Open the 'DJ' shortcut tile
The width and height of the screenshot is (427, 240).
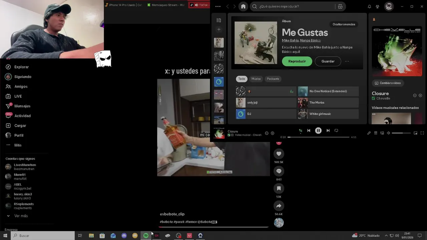[266, 114]
